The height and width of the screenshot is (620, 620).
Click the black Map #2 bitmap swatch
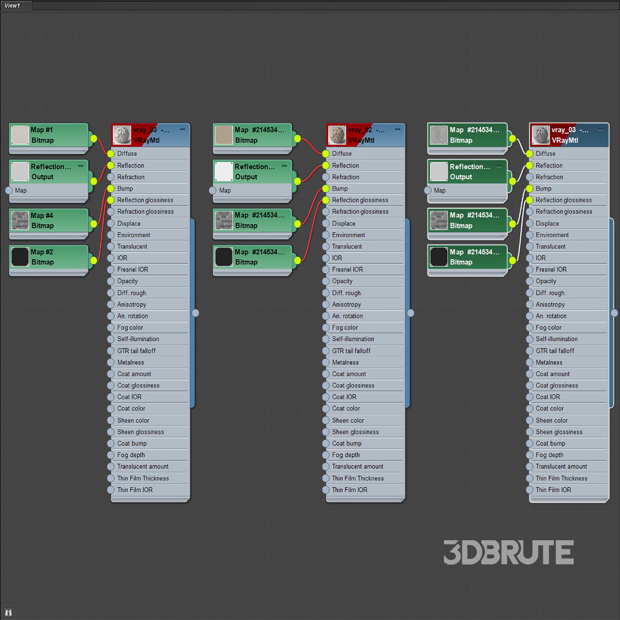point(20,257)
